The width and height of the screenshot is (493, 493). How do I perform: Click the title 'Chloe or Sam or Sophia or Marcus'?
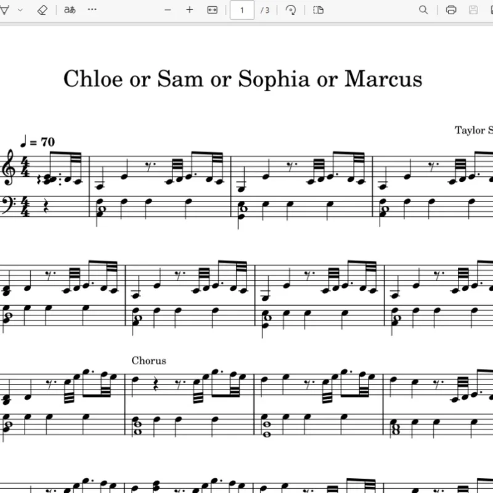pos(243,79)
